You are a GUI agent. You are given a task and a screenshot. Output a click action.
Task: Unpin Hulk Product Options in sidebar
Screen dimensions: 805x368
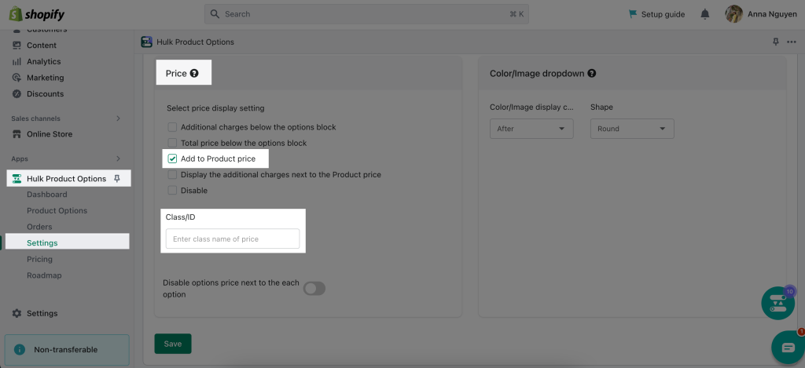117,178
